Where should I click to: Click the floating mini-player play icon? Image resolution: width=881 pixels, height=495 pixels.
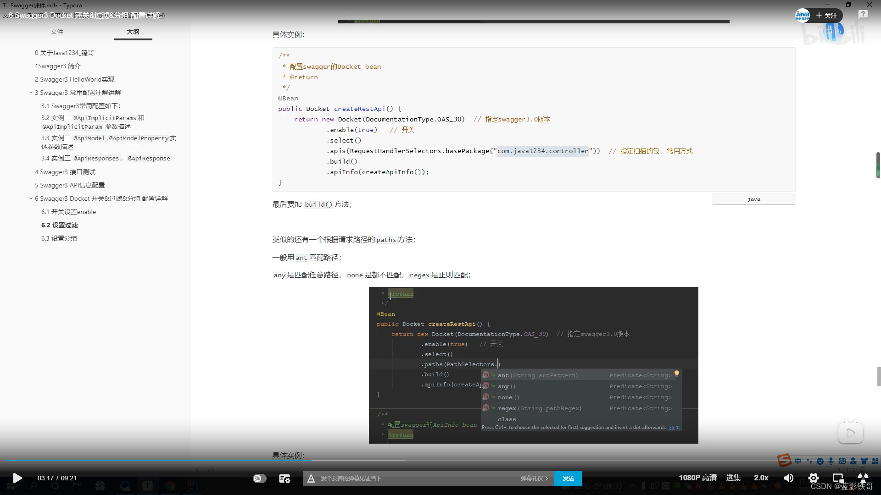point(851,433)
